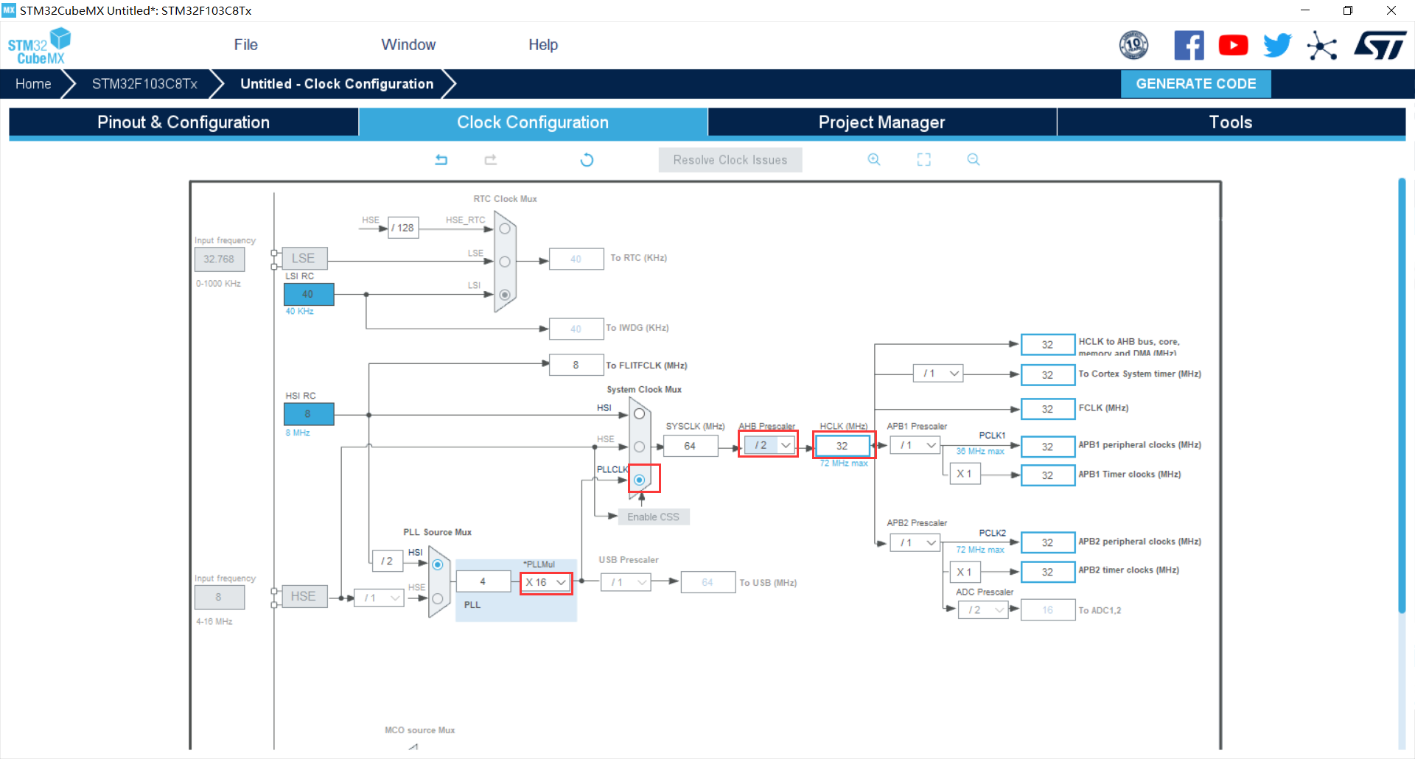Open the Help menu
This screenshot has height=759, width=1415.
[543, 45]
